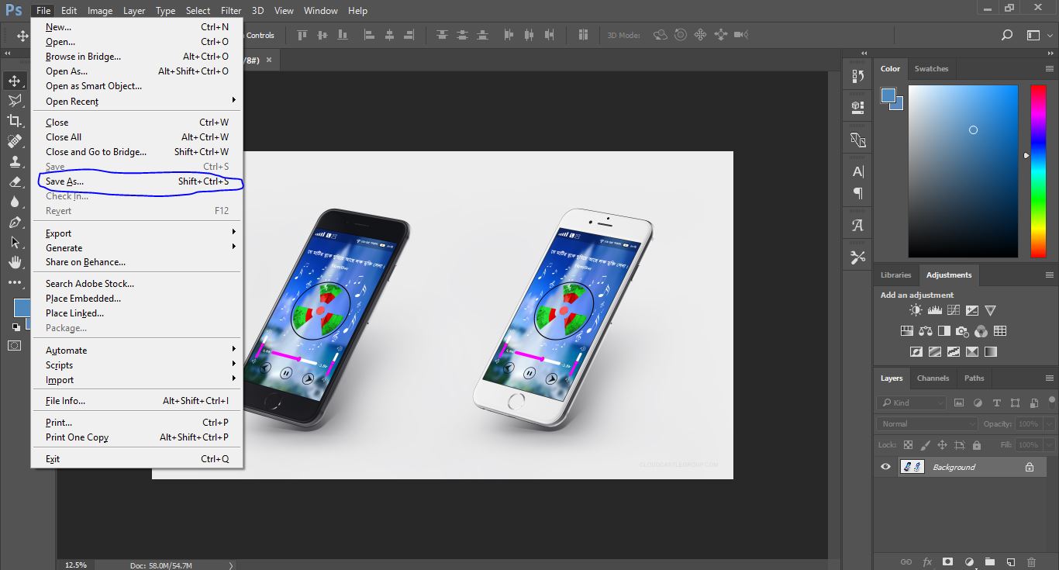Open the blend mode Normal dropdown
This screenshot has height=570, width=1059.
tap(928, 424)
